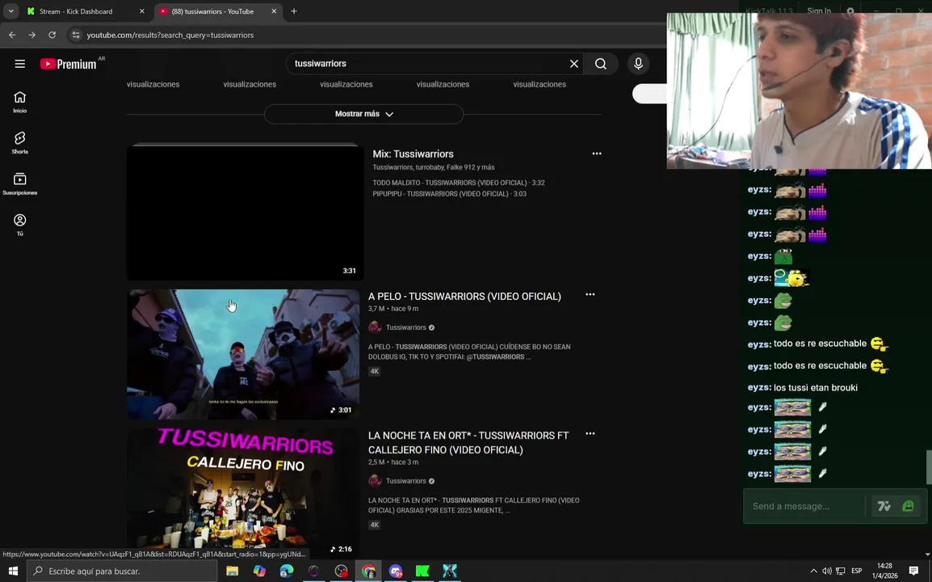Open Tussiwarriors channel name under LA NOCHE
This screenshot has width=932, height=582.
pyautogui.click(x=406, y=481)
